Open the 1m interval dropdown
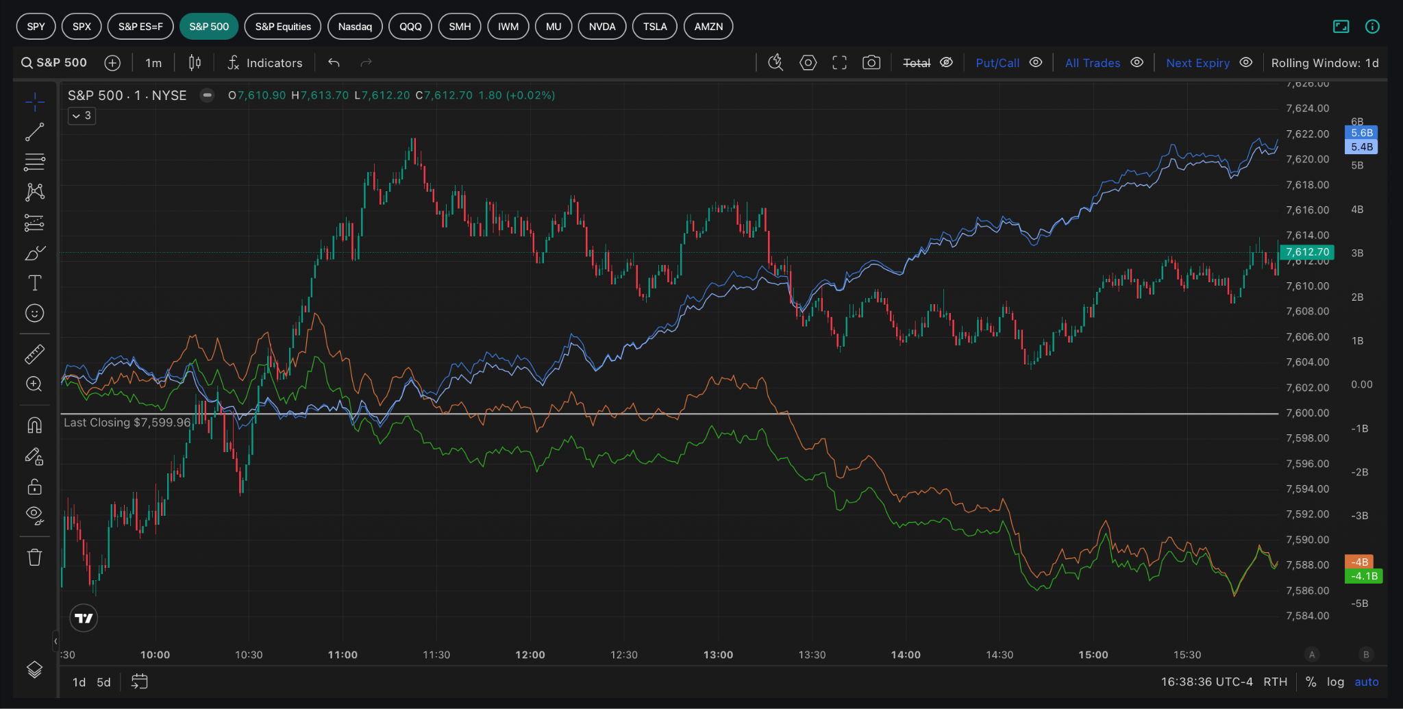1403x709 pixels. coord(153,63)
